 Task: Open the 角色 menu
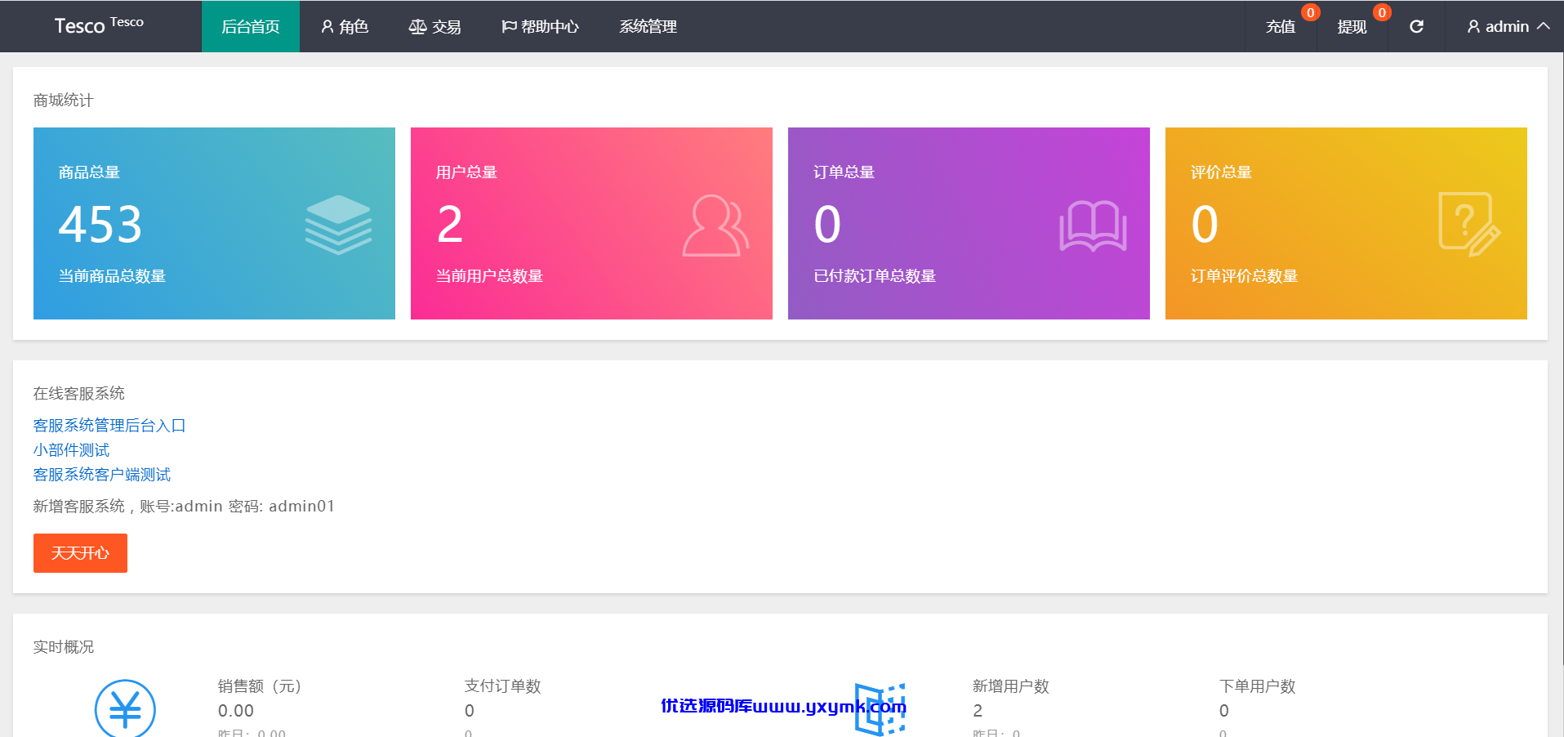345,26
